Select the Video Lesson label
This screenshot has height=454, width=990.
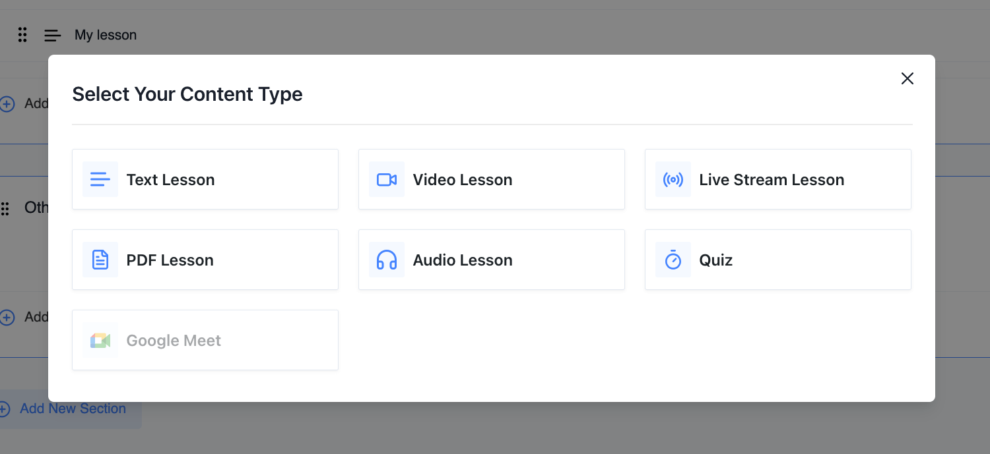tap(462, 180)
